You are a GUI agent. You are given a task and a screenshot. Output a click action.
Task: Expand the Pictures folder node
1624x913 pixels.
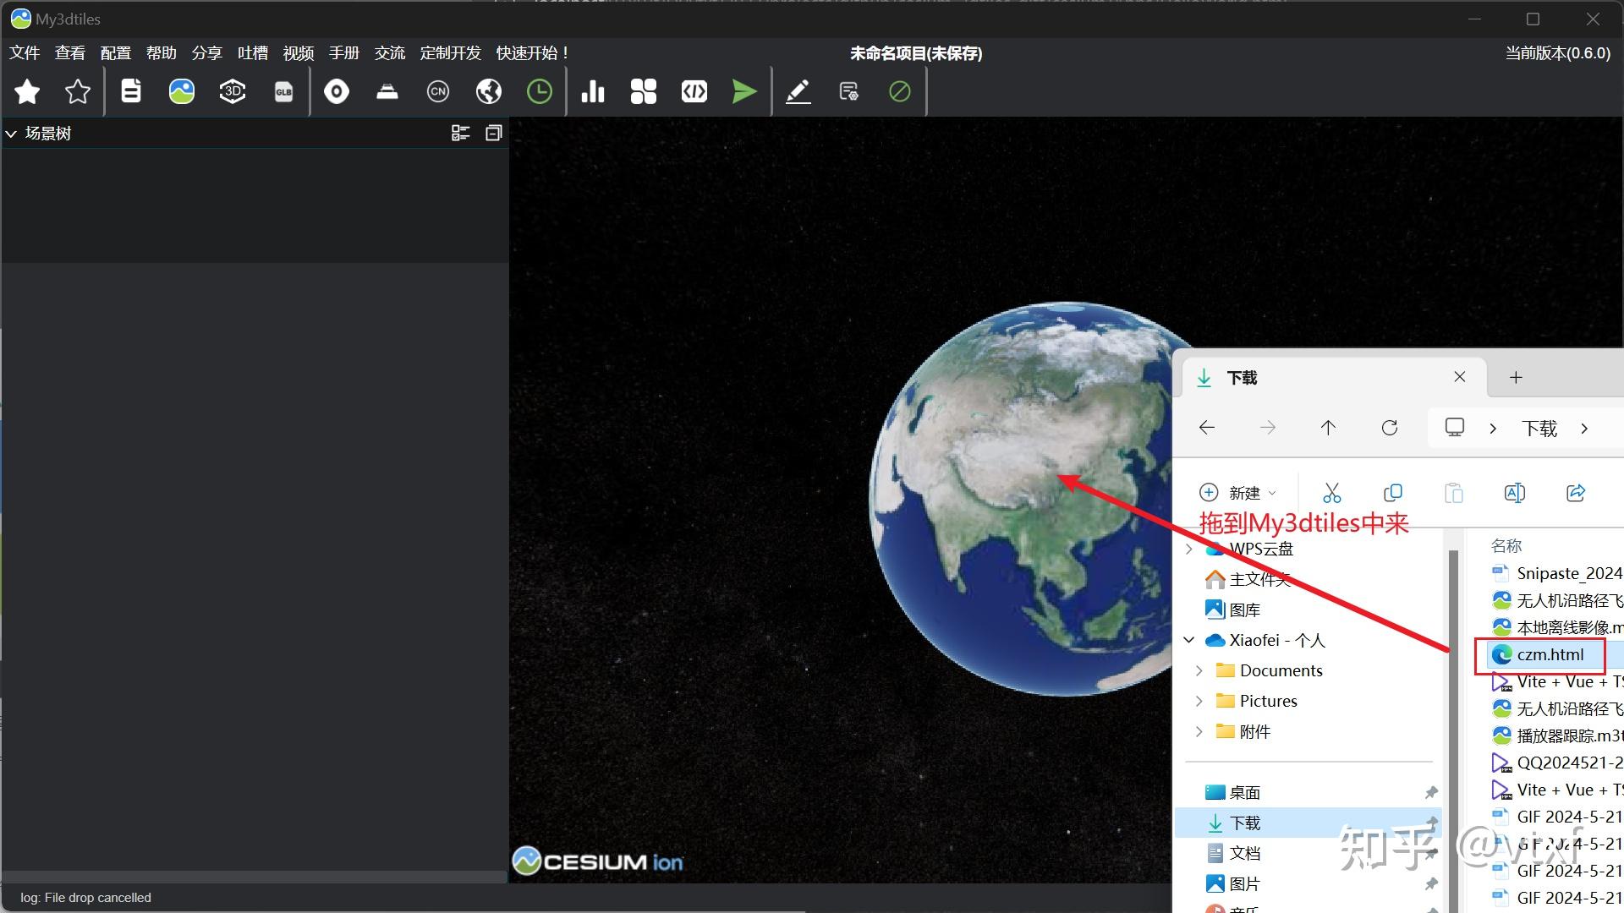point(1199,701)
